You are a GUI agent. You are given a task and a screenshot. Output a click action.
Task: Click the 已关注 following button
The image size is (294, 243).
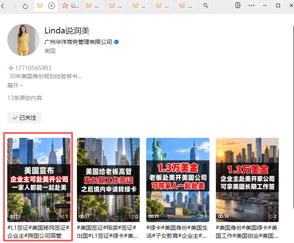tap(24, 118)
